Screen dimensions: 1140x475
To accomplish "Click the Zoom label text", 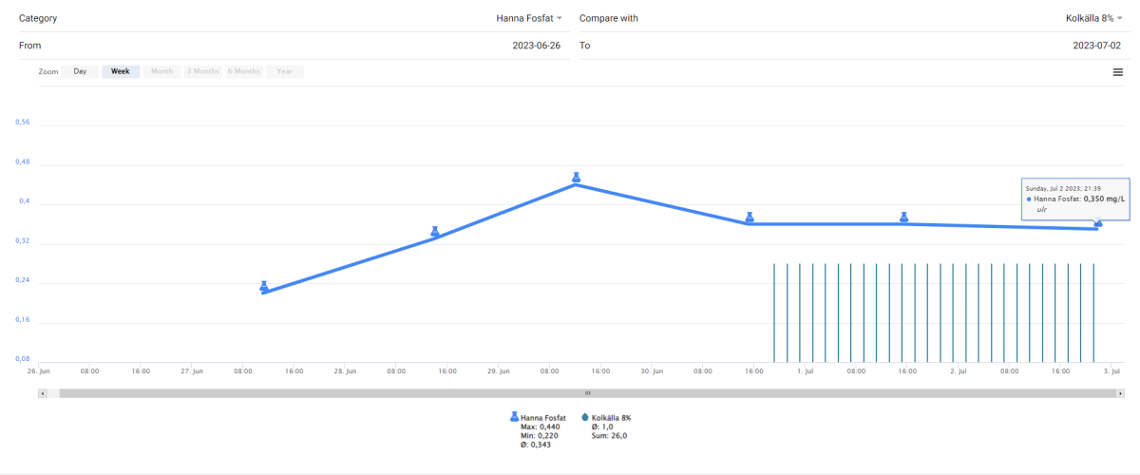I will tap(48, 71).
